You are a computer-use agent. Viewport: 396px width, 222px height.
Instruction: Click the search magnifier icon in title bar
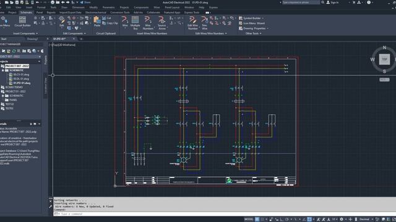coord(322,2)
